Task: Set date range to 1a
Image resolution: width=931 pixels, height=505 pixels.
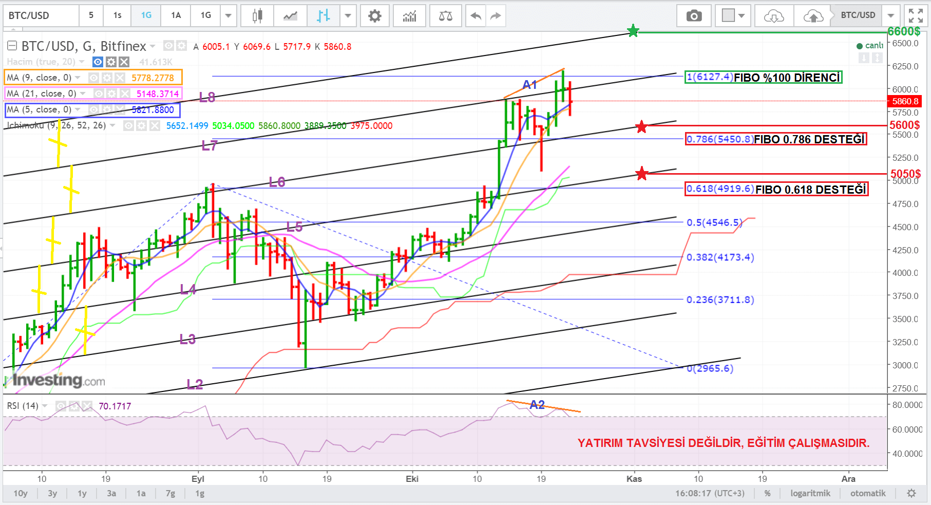Action: tap(141, 493)
